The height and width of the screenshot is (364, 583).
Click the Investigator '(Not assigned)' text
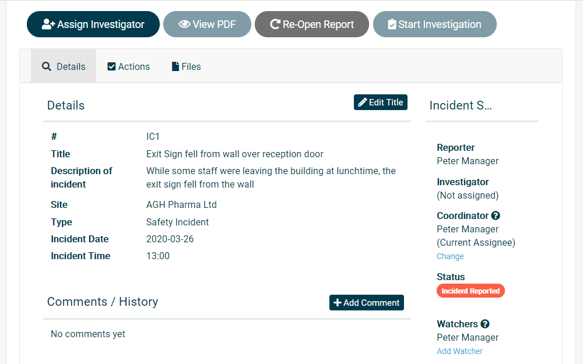[468, 195]
